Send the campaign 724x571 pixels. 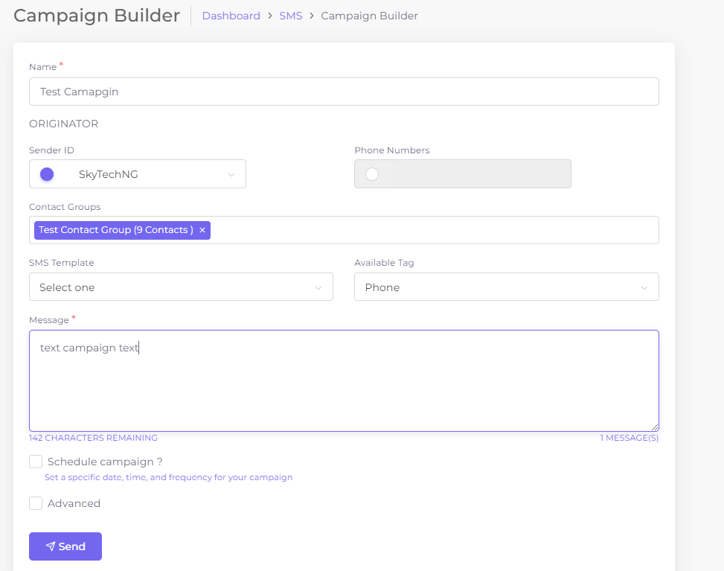(x=65, y=546)
